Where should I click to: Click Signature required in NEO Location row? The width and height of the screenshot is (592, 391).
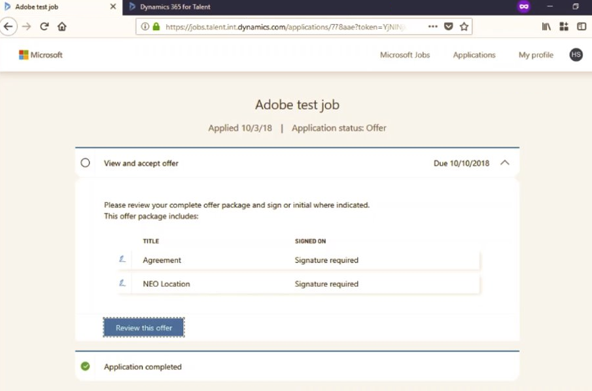pos(326,284)
